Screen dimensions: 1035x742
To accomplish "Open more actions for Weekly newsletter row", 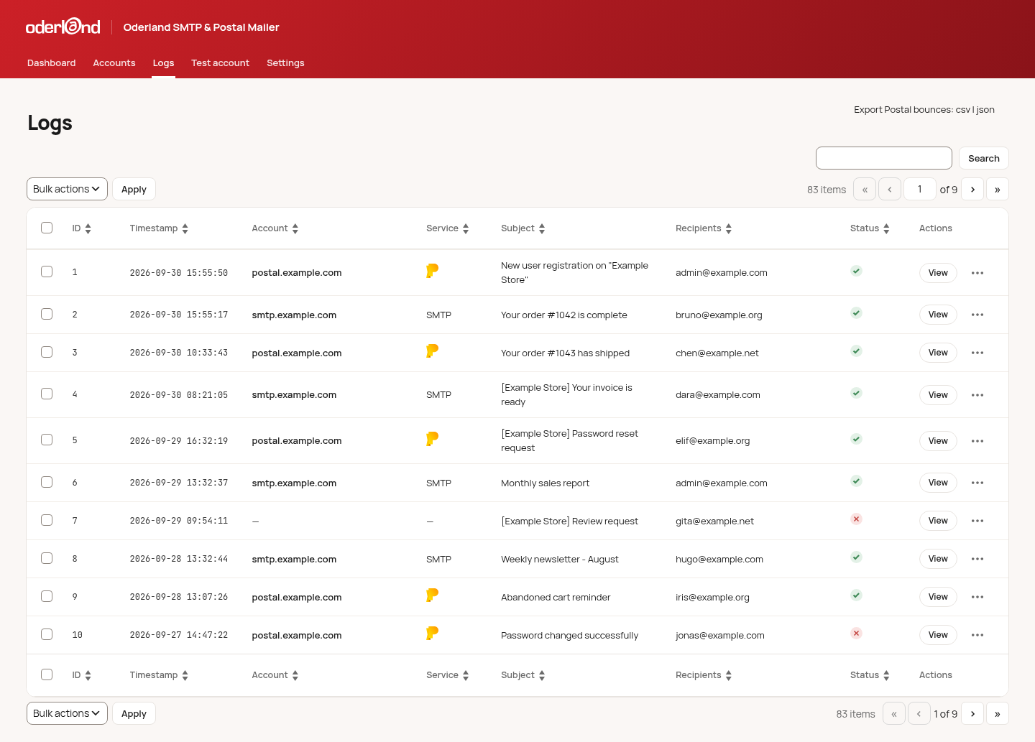I will [x=977, y=559].
